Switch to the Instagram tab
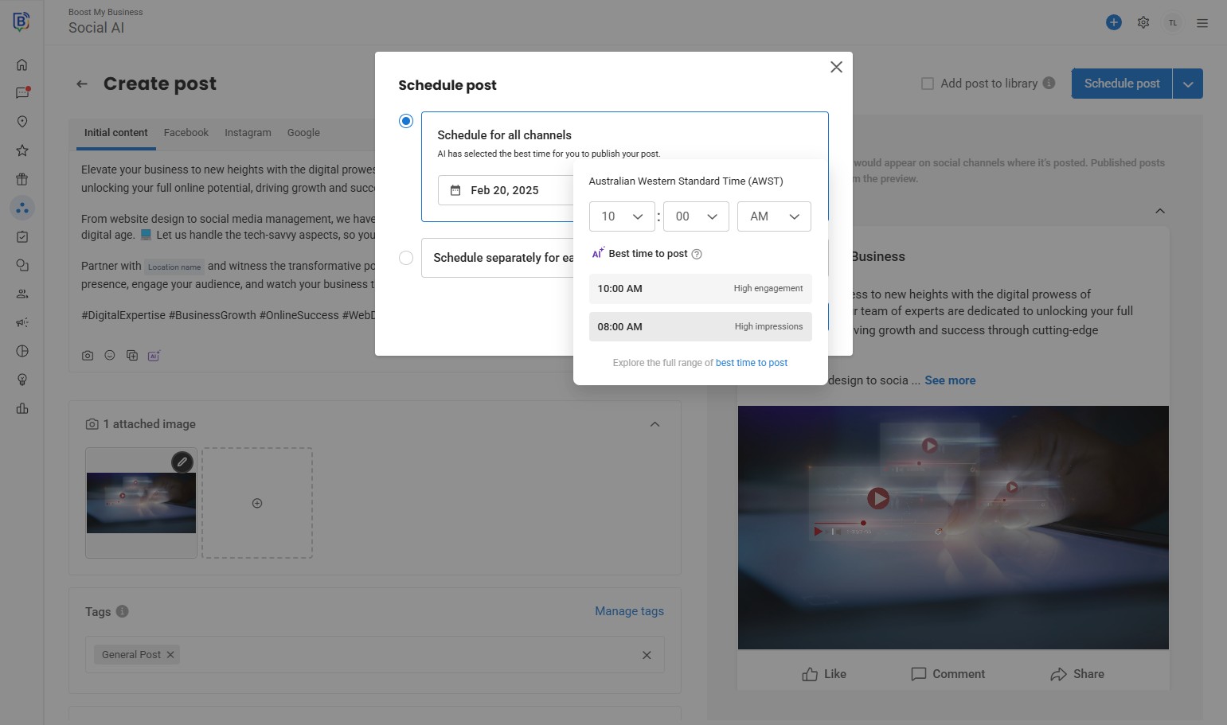This screenshot has width=1227, height=725. [x=248, y=133]
